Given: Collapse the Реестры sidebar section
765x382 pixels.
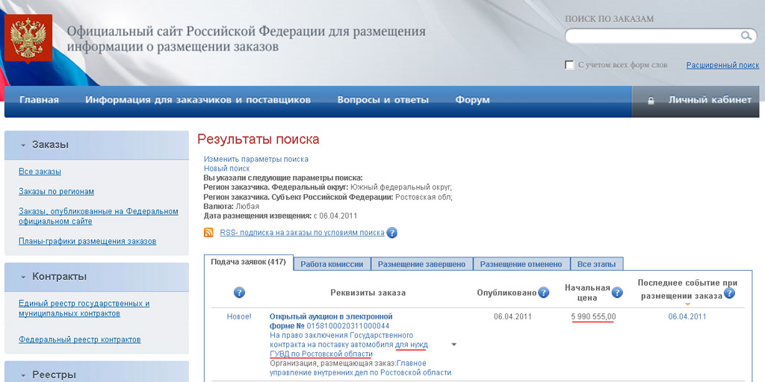Looking at the screenshot, I should 23,375.
